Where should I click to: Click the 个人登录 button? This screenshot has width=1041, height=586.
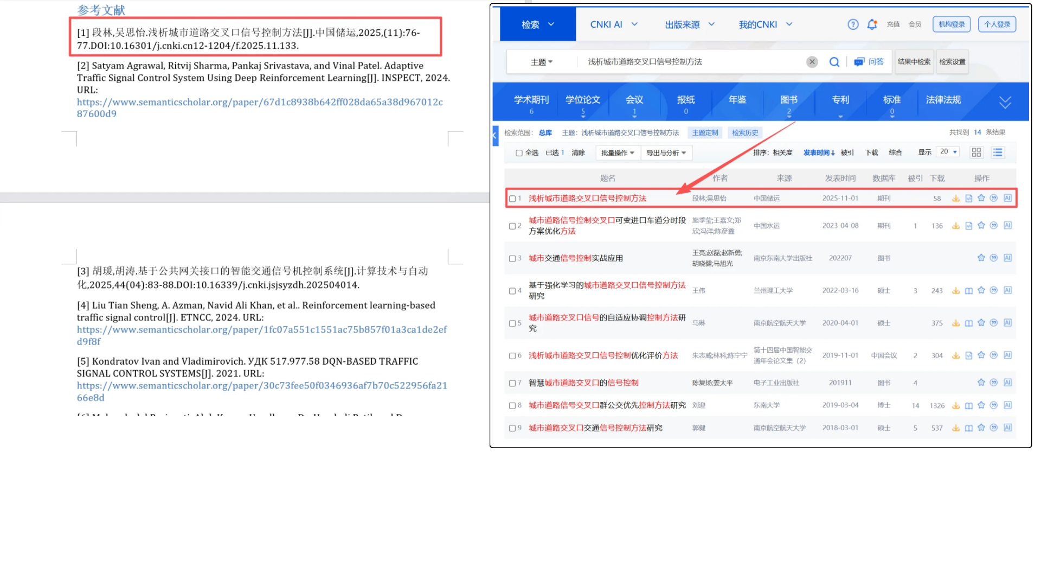click(x=997, y=24)
